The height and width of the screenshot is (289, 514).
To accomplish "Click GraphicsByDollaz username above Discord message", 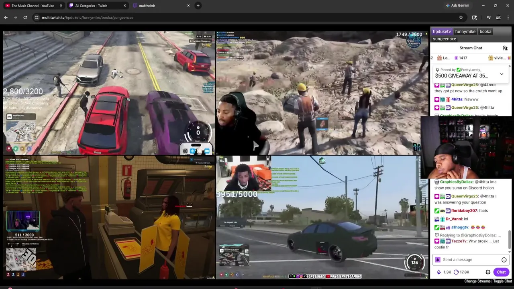I will tap(457, 182).
